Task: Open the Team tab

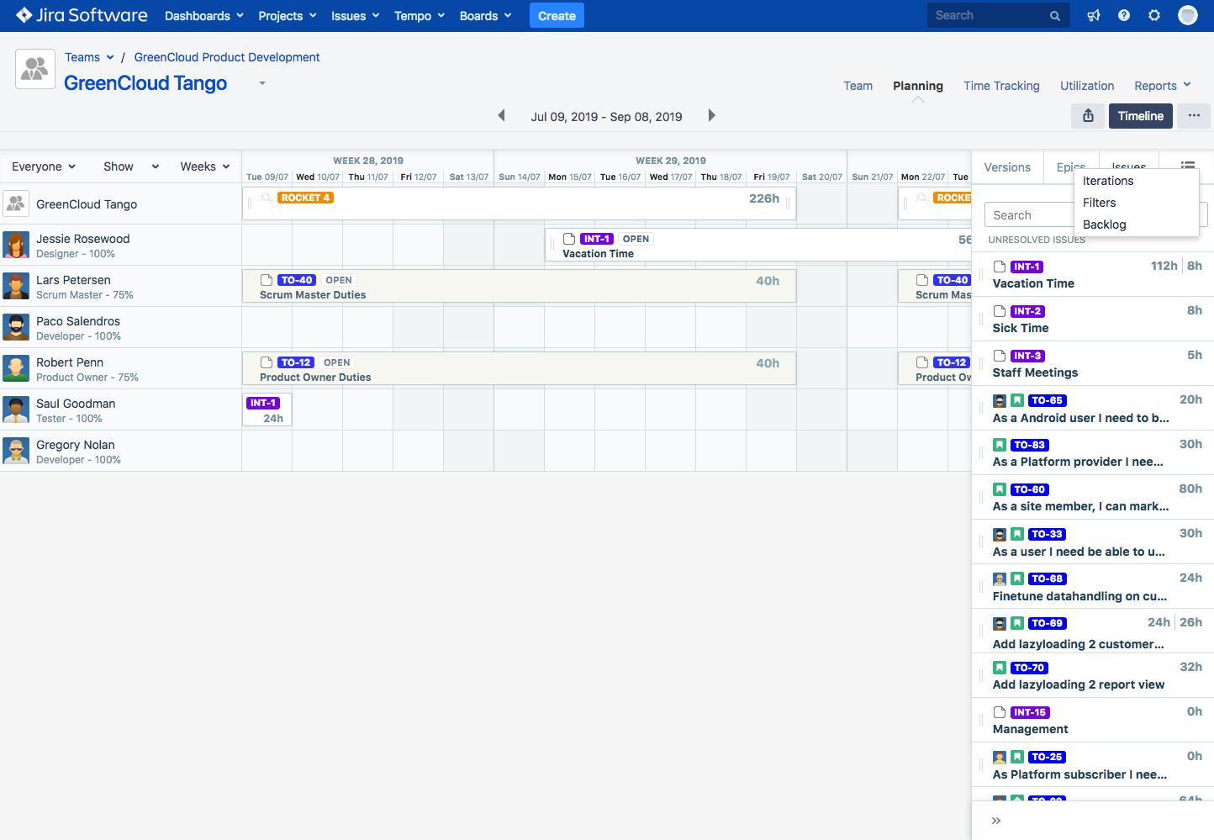Action: (x=858, y=85)
